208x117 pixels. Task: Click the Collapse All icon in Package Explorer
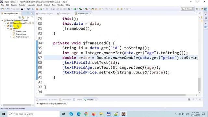pyautogui.click(x=19, y=17)
